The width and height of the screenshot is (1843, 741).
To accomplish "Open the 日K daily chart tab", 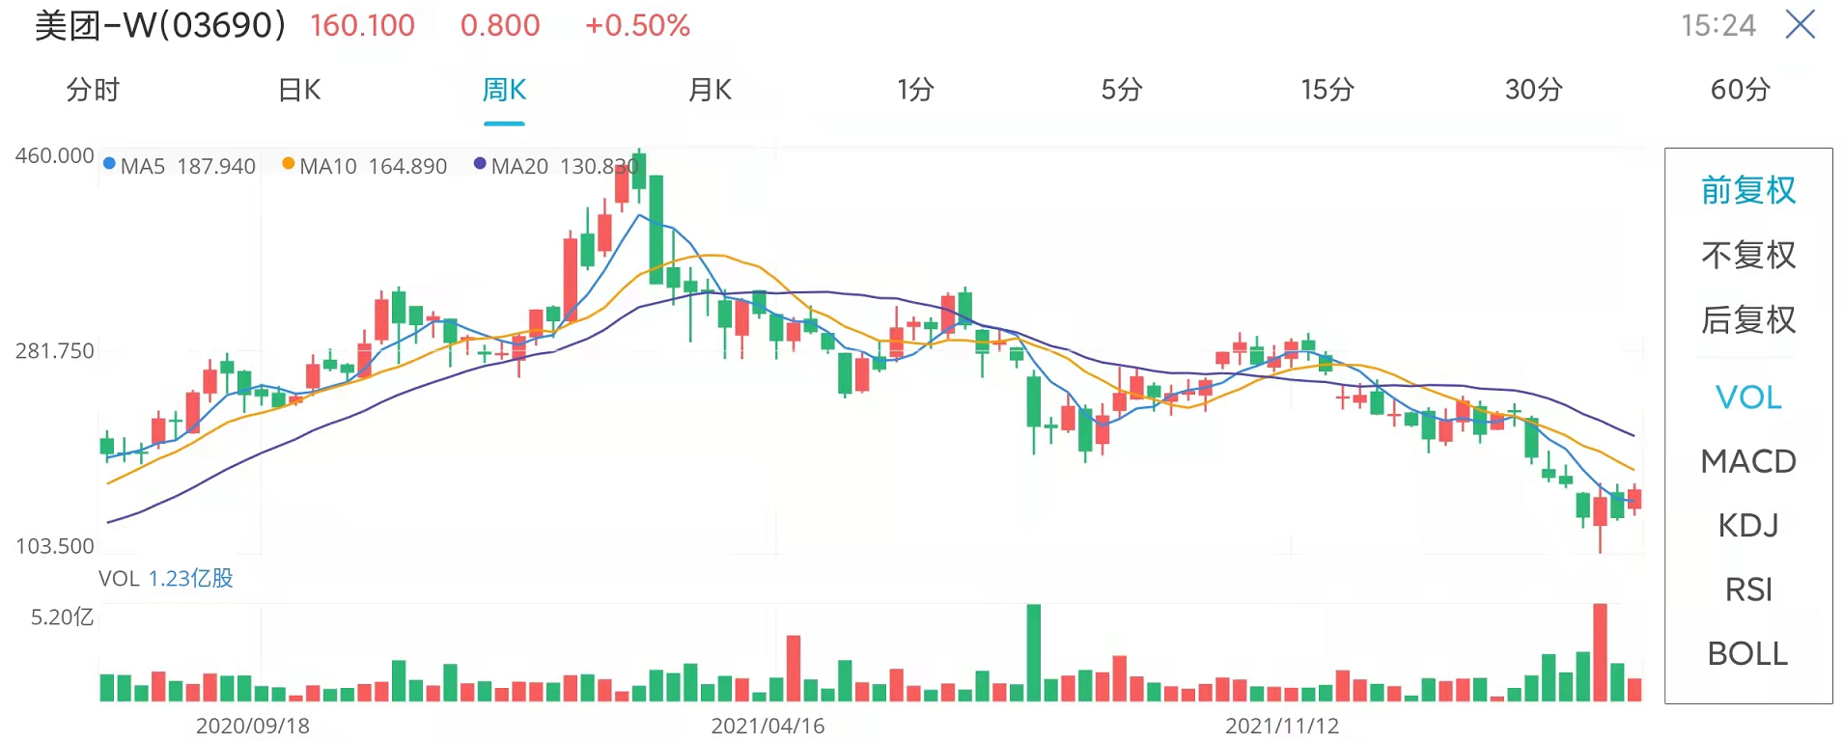I will [298, 90].
